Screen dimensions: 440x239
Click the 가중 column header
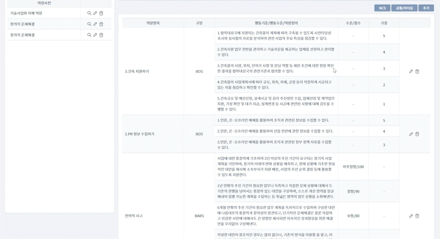(384, 23)
